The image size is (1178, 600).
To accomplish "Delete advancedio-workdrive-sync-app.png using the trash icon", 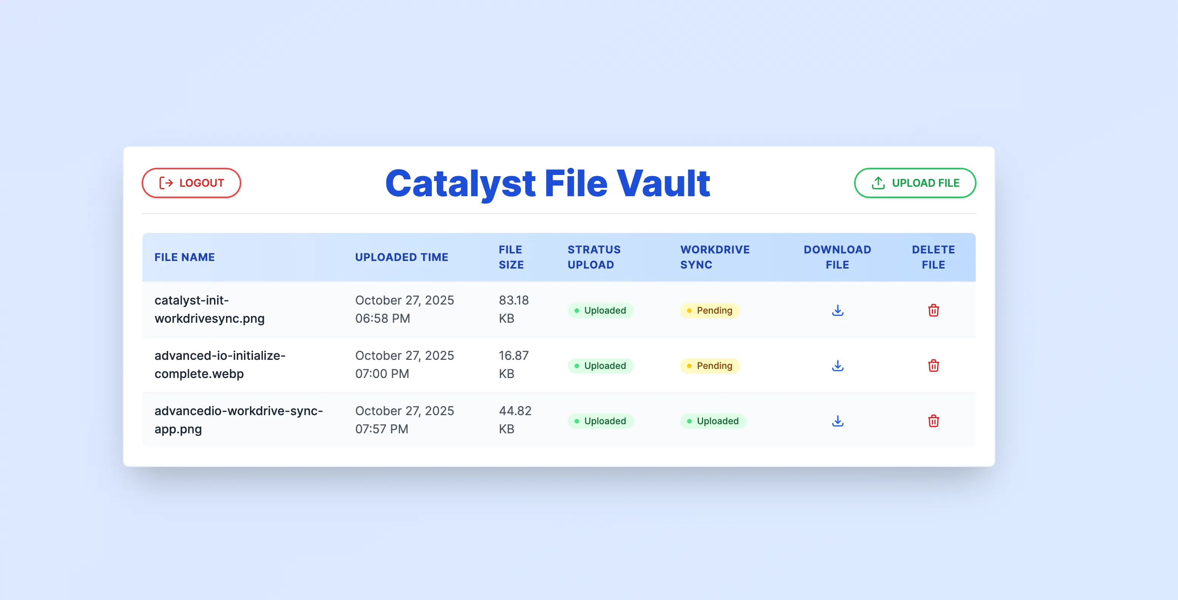I will tap(934, 421).
